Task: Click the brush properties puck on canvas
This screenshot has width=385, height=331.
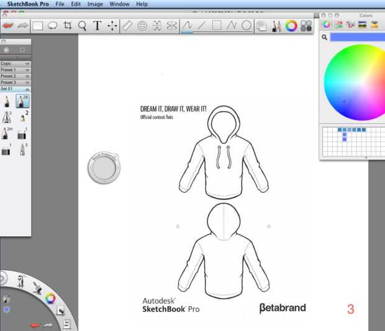Action: 104,168
